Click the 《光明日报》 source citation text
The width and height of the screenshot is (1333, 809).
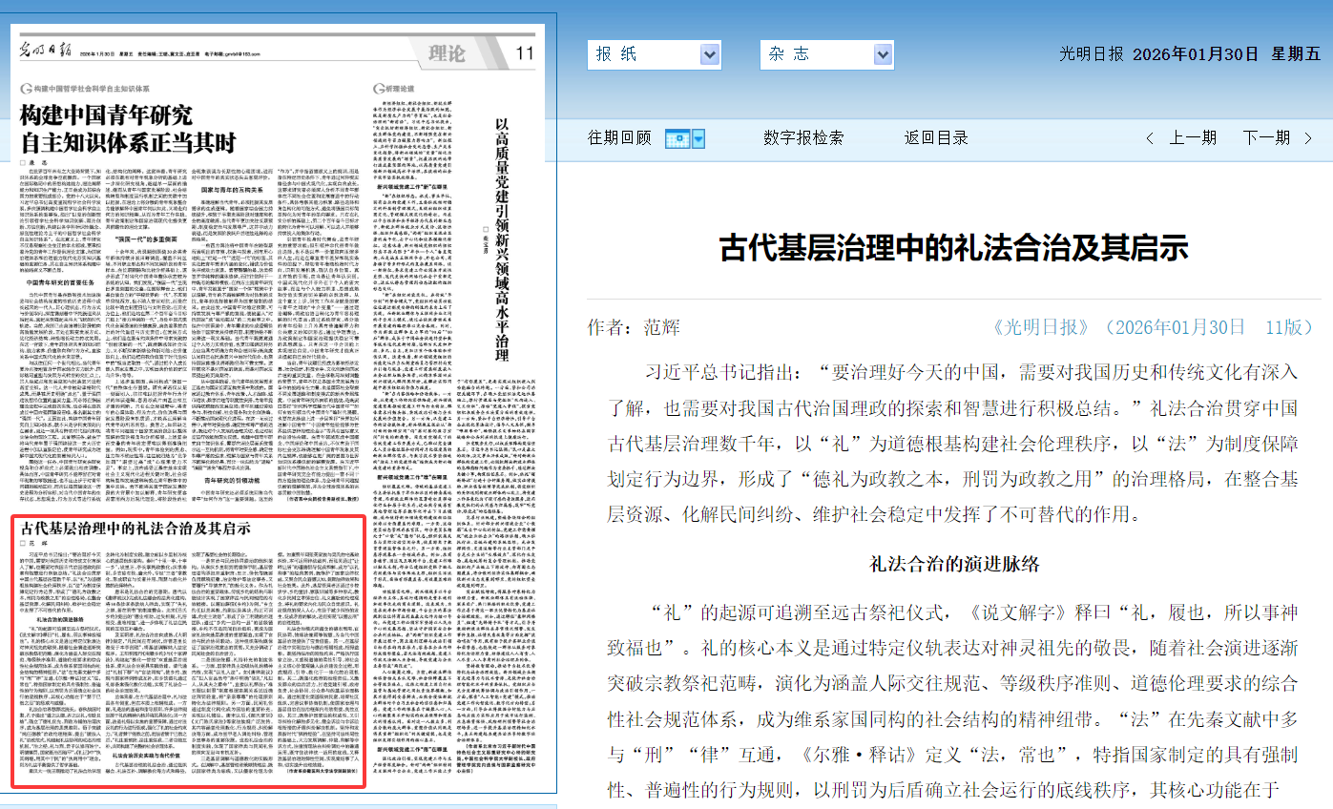click(x=1045, y=327)
